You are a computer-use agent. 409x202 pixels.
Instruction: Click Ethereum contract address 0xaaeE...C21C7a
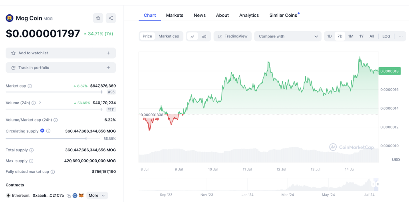coord(48,196)
